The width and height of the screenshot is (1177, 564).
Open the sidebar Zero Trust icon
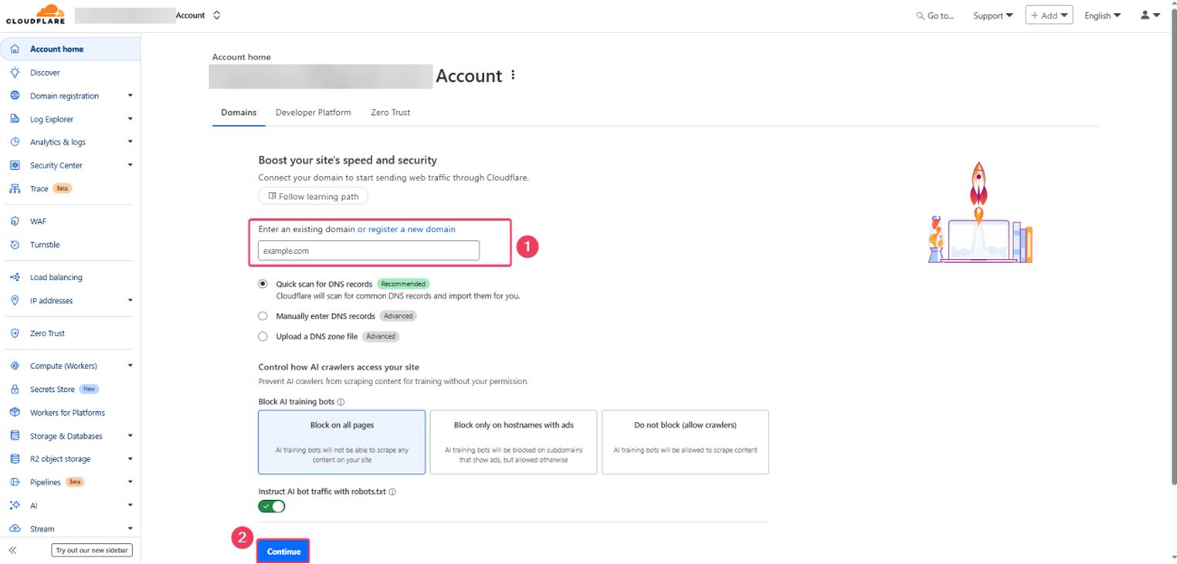tap(15, 333)
